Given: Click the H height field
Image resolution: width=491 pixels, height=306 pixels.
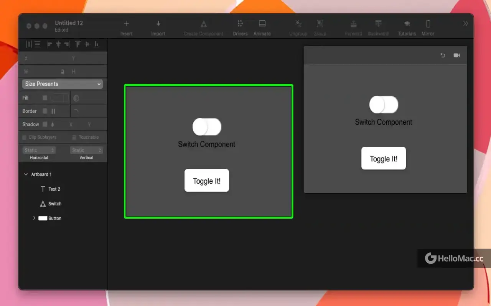Looking at the screenshot, I should 88,72.
